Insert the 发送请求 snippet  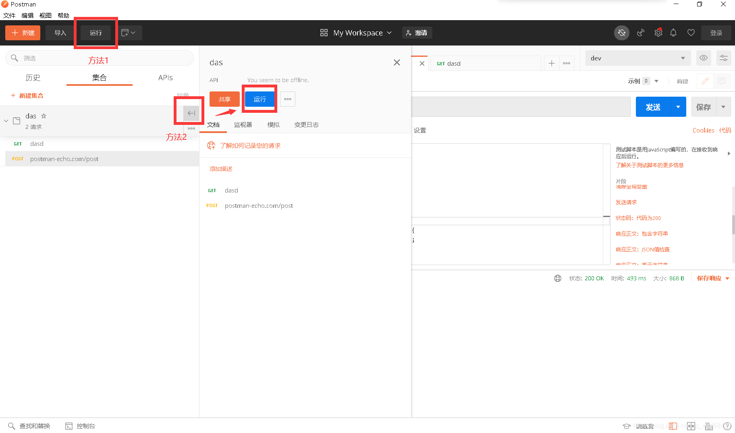pyautogui.click(x=626, y=202)
